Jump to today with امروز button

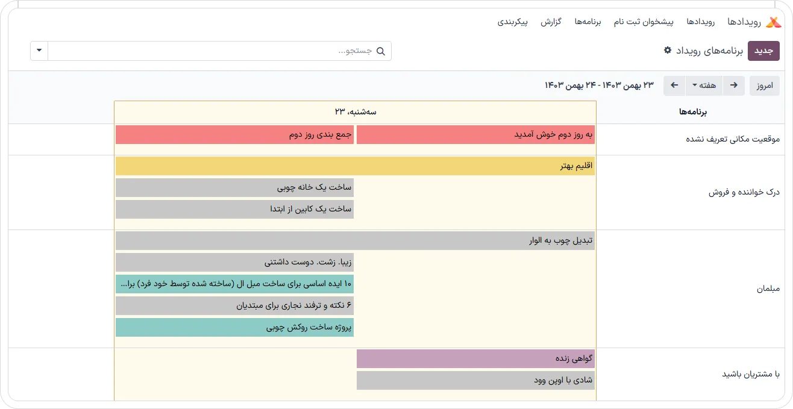point(764,86)
